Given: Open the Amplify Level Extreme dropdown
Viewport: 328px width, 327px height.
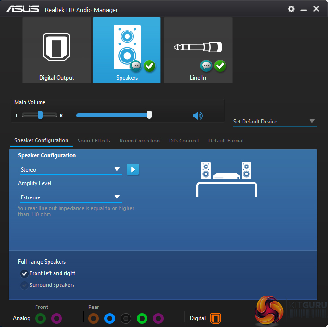Looking at the screenshot, I should [x=71, y=197].
